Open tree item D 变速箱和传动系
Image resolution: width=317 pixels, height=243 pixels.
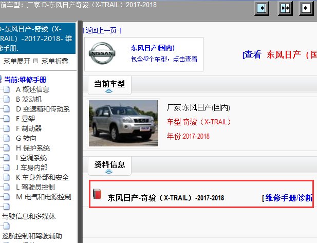click(43, 109)
